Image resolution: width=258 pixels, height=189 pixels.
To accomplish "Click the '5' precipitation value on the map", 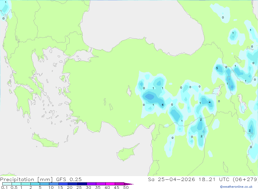I will (217, 68).
